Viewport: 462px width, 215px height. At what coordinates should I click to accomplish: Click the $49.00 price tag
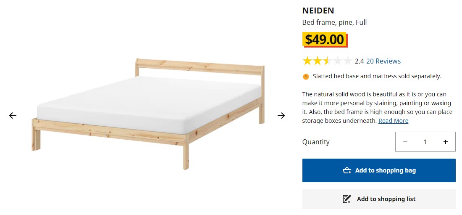(x=325, y=40)
